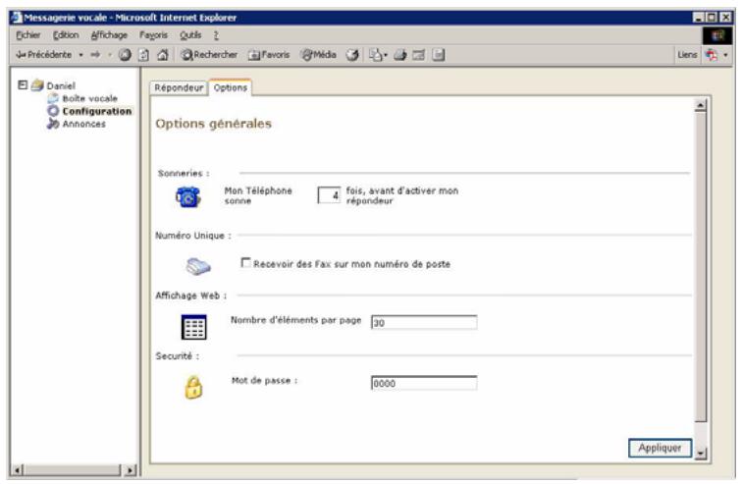This screenshot has width=742, height=484.
Task: Switch to the Répondeur tab
Action: (x=179, y=88)
